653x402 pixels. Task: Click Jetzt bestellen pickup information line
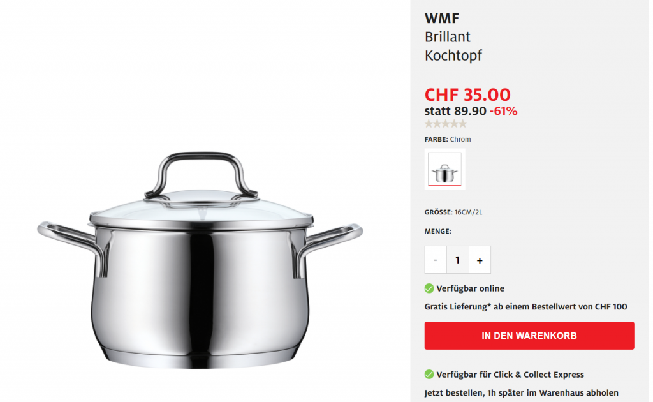pyautogui.click(x=522, y=393)
